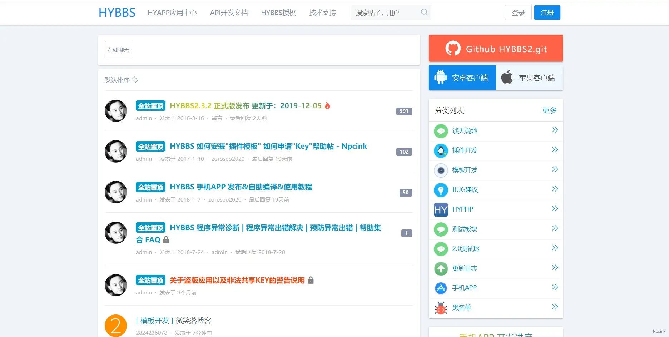This screenshot has height=337, width=669.
Task: Open the 如何安装"插件模板" help thread
Action: click(x=268, y=146)
